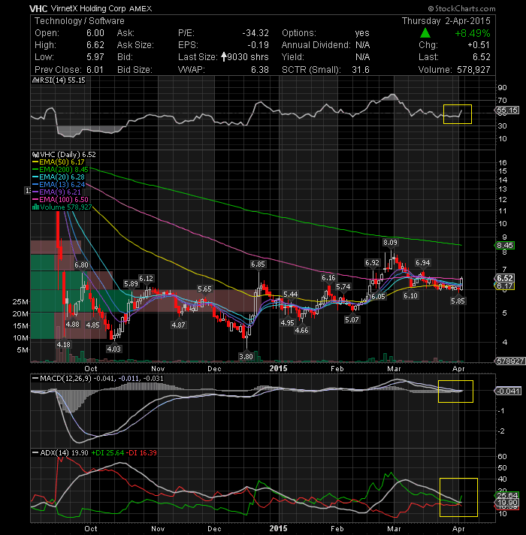Click the VHC ticker symbol title
The width and height of the screenshot is (526, 535).
click(x=38, y=8)
